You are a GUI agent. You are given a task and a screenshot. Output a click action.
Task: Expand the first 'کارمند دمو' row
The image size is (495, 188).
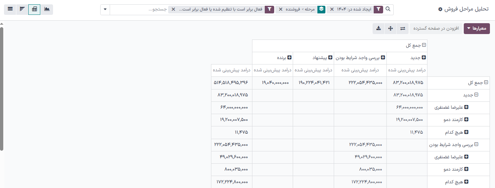coord(466,120)
